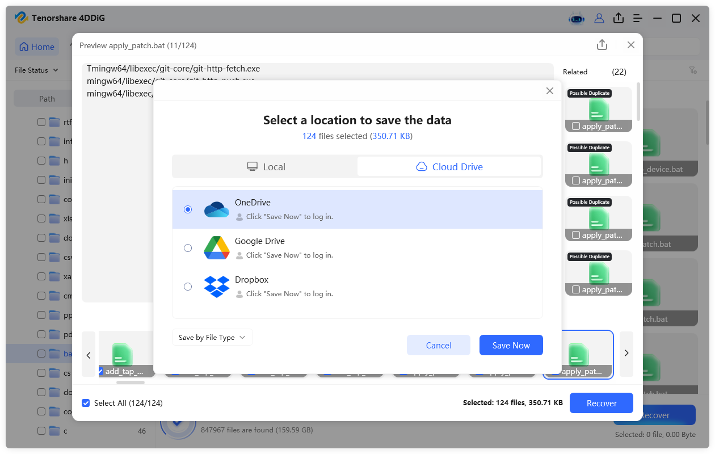Click the Recover button in preview window
Image resolution: width=715 pixels, height=454 pixels.
[x=602, y=403]
